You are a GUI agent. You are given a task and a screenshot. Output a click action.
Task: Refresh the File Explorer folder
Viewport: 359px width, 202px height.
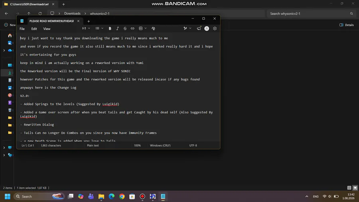click(40, 14)
